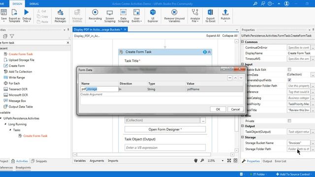The image size is (315, 177).
Task: Collapse the Output properties section
Action: 243,126
